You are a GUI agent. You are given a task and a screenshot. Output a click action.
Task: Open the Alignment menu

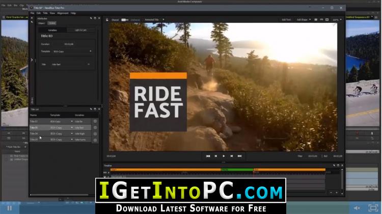(63, 13)
